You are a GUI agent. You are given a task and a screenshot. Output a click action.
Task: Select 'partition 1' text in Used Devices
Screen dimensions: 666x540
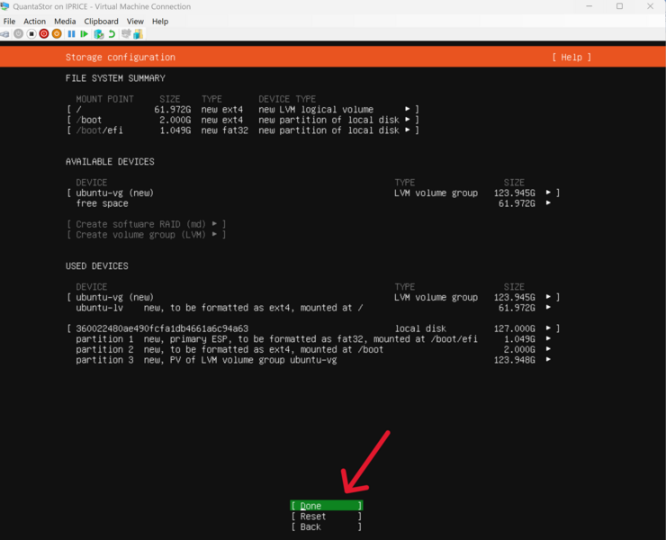point(104,339)
